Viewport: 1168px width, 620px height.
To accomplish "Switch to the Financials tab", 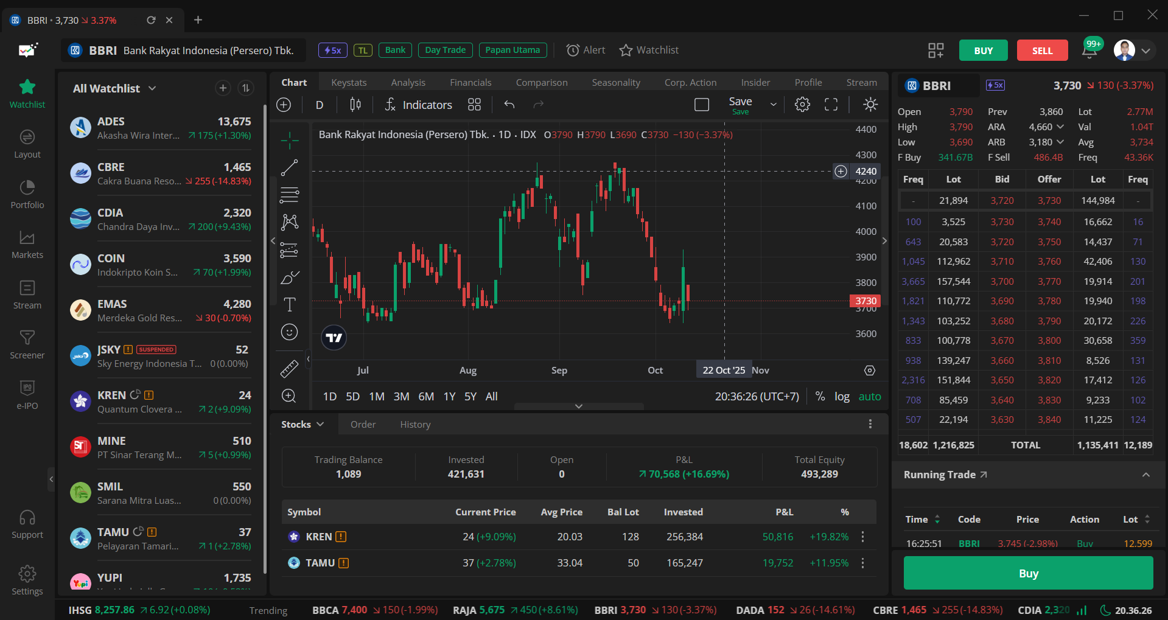I will coord(470,82).
